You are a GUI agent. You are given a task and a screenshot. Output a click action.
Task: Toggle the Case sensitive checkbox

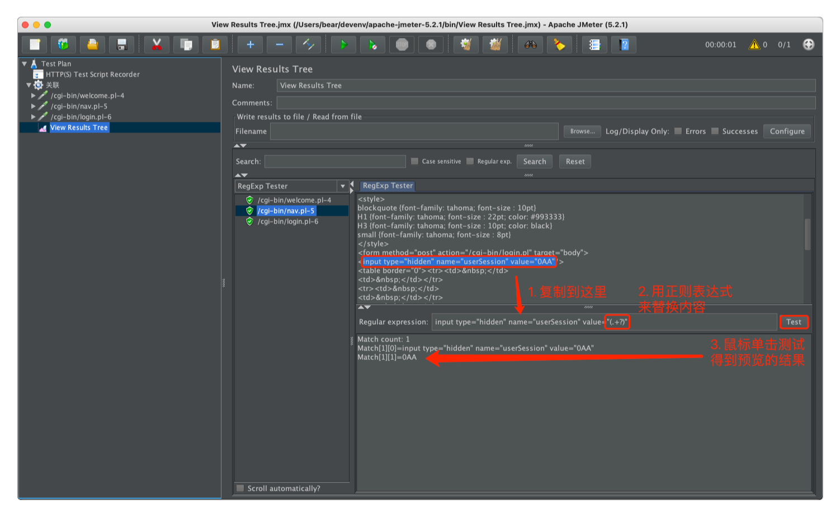click(x=415, y=162)
